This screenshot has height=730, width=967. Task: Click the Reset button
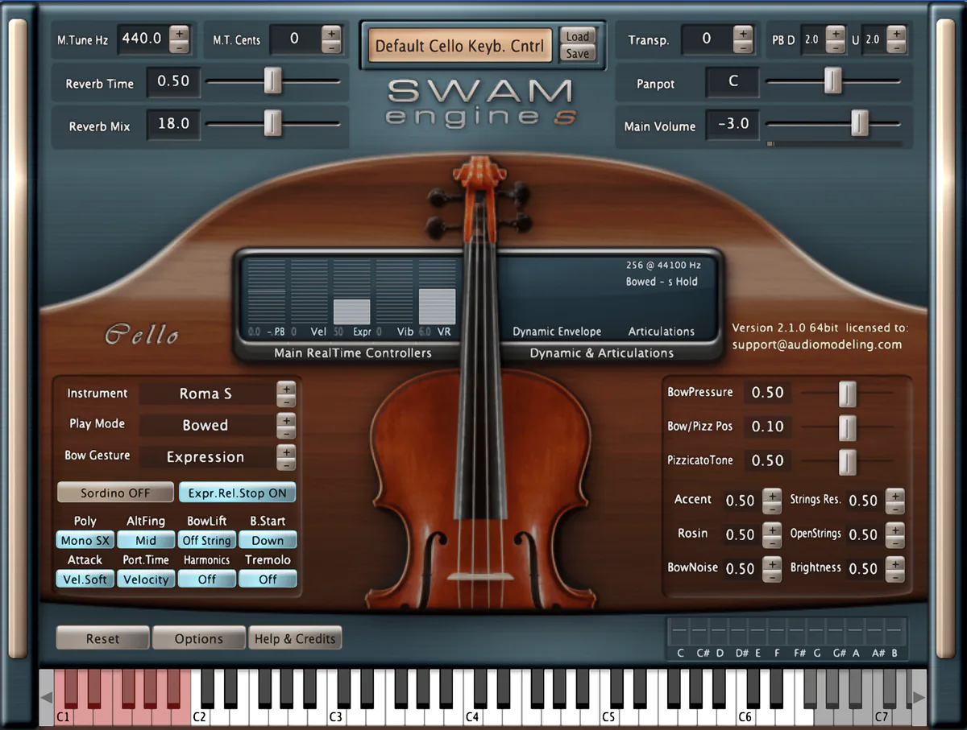tap(102, 638)
